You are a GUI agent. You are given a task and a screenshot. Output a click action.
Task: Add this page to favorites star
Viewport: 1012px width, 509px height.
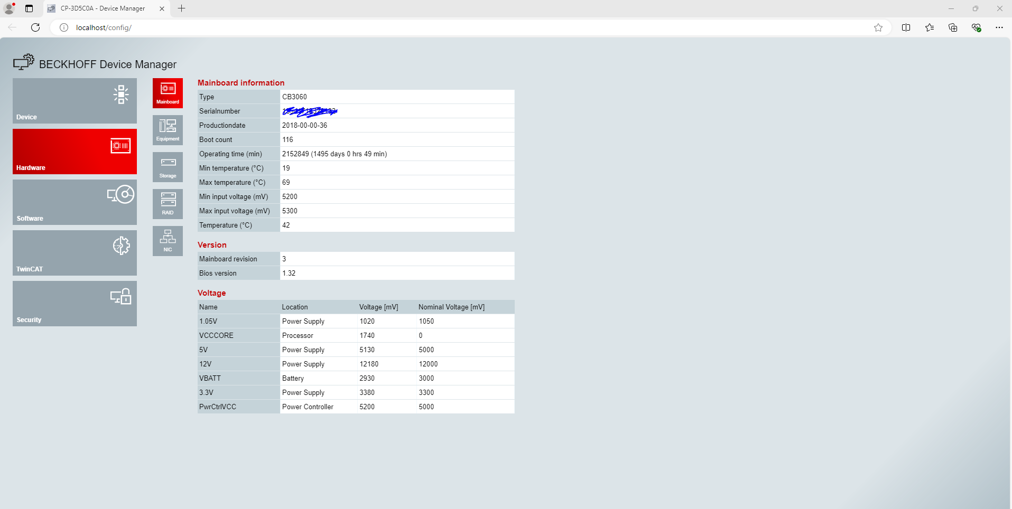pyautogui.click(x=878, y=27)
